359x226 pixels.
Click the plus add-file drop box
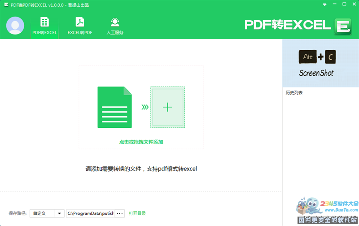167,107
